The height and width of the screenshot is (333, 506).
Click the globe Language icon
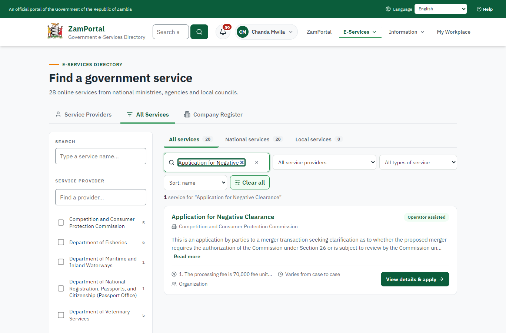(388, 9)
